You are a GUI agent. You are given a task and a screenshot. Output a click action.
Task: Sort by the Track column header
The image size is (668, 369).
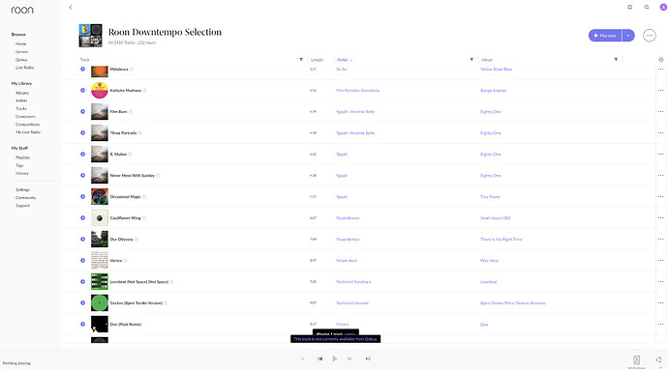85,60
